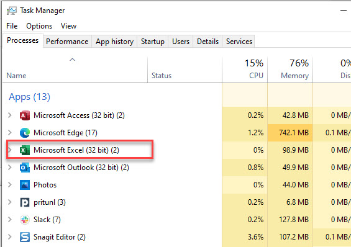Switch to the App history tab
Image resolution: width=351 pixels, height=247 pixels.
coord(114,42)
